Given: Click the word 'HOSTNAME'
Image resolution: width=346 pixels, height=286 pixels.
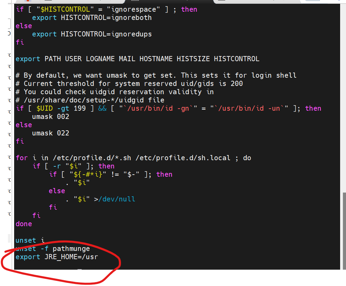Looking at the screenshot, I should (156, 59).
